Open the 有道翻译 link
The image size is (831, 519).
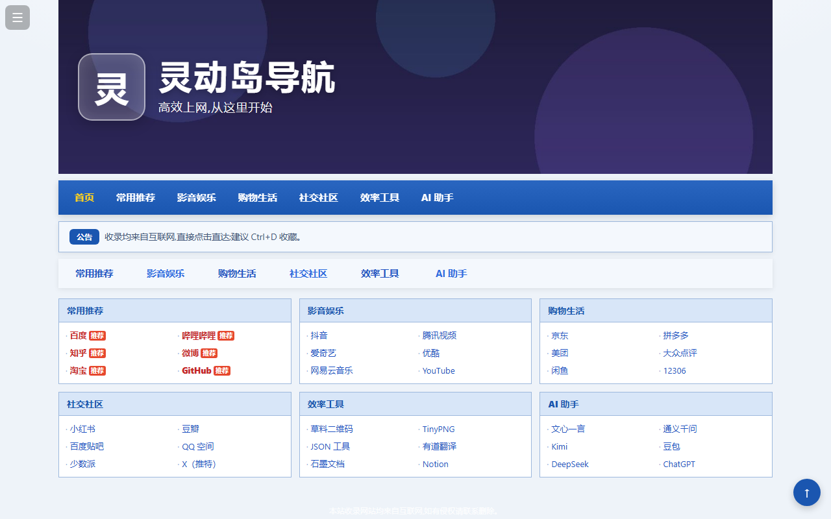coord(440,446)
